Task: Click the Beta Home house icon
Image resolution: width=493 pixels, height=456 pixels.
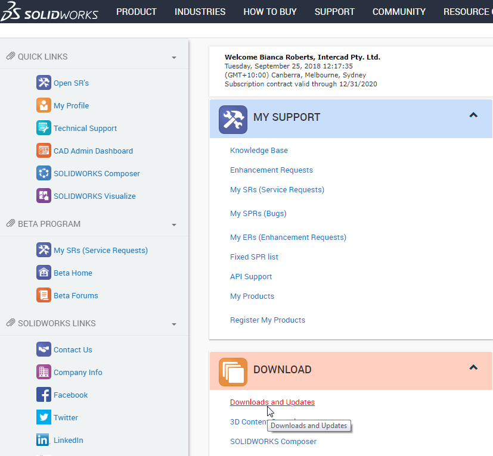Action: 44,273
